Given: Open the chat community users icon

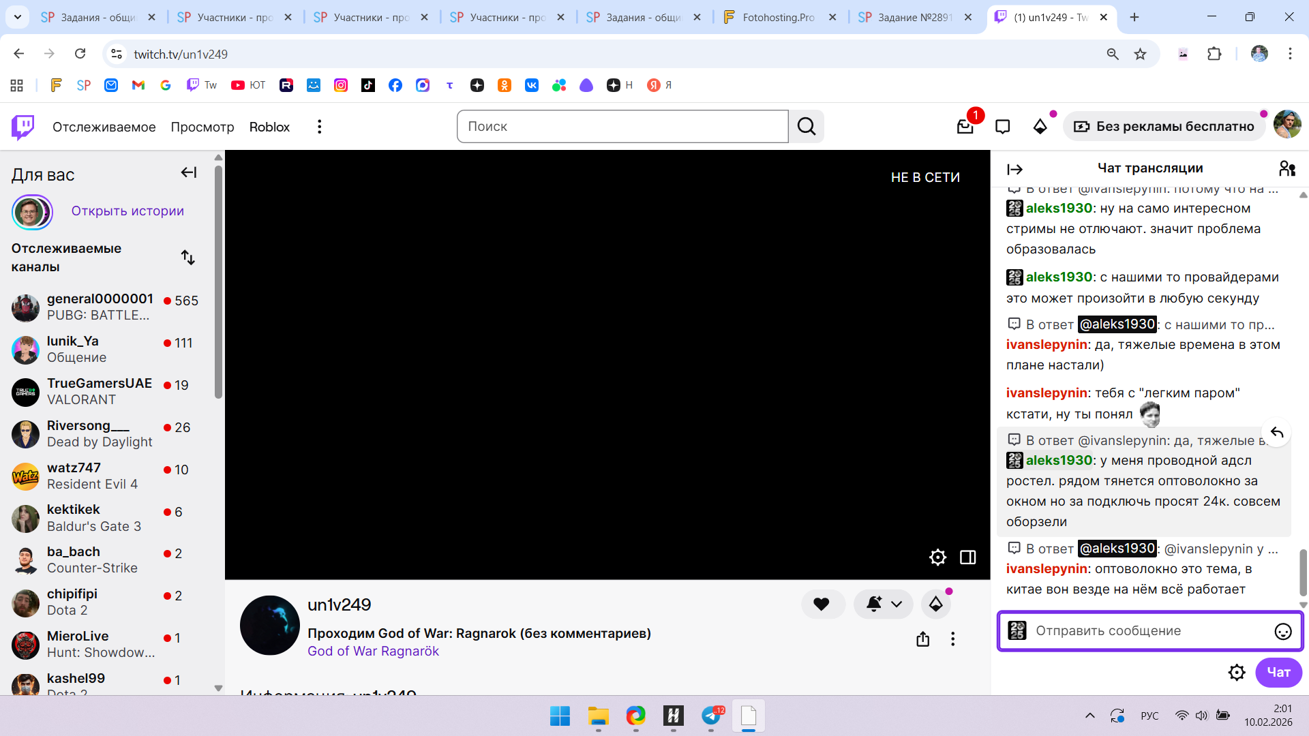Looking at the screenshot, I should [1287, 168].
